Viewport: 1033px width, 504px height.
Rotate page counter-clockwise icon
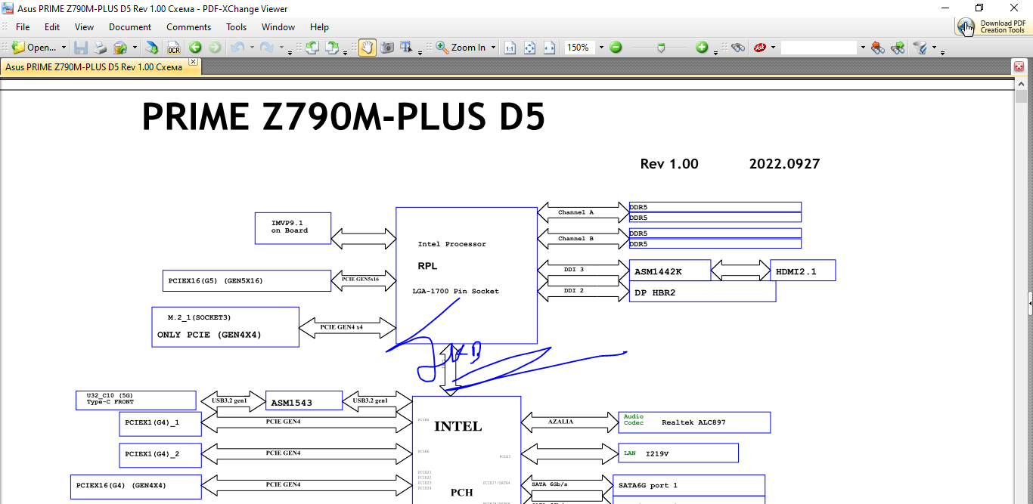tap(312, 48)
